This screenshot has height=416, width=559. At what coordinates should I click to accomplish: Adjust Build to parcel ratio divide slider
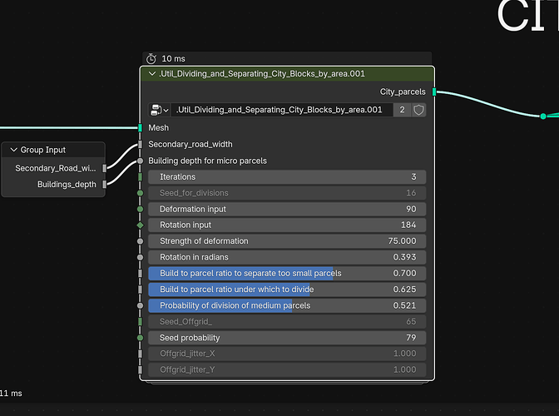[287, 290]
